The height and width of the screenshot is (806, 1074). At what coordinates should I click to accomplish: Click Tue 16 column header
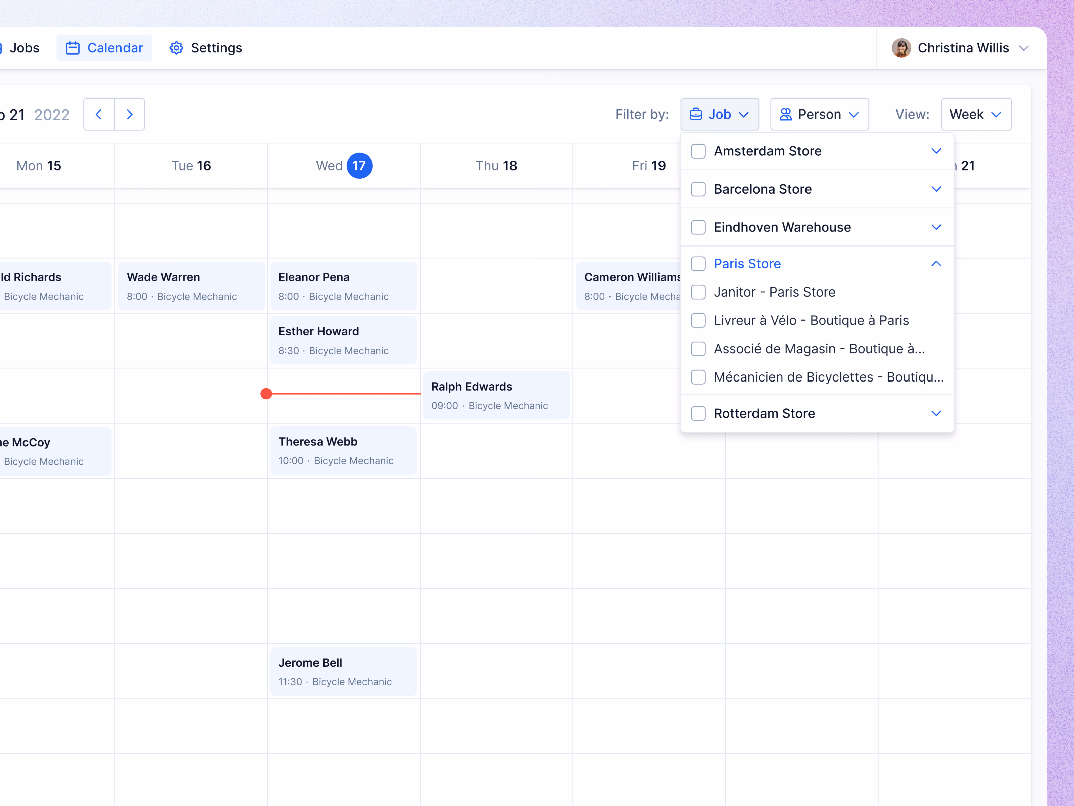tap(191, 166)
